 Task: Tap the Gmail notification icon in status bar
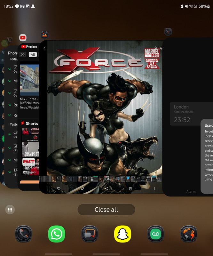22,6
